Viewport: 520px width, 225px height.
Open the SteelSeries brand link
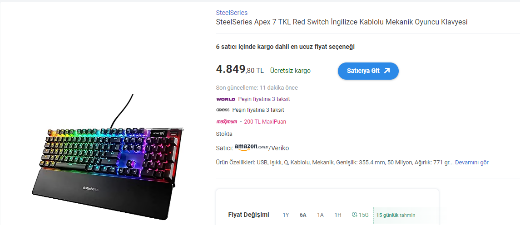[232, 13]
